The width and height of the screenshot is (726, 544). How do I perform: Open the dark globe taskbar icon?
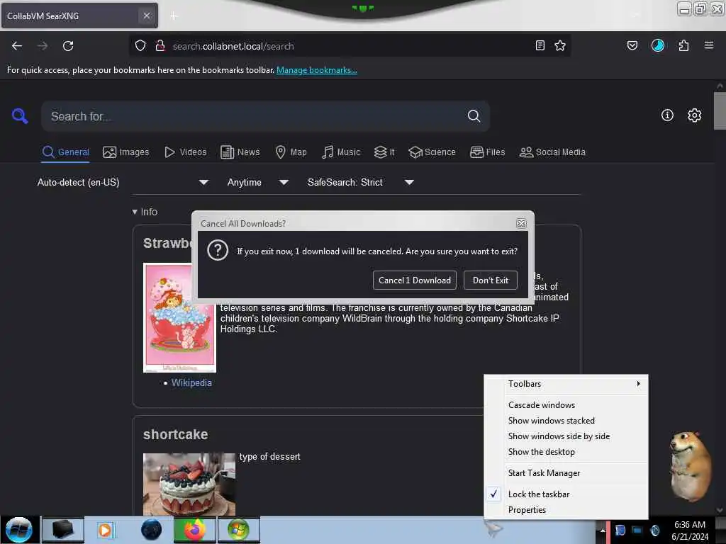[152, 530]
